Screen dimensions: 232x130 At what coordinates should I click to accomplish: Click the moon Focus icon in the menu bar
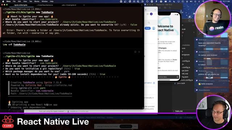[x=174, y=1]
